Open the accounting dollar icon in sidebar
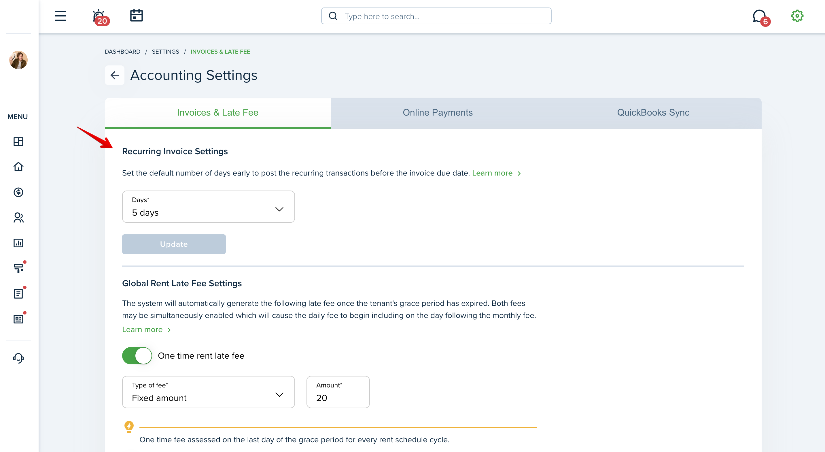 (x=18, y=192)
